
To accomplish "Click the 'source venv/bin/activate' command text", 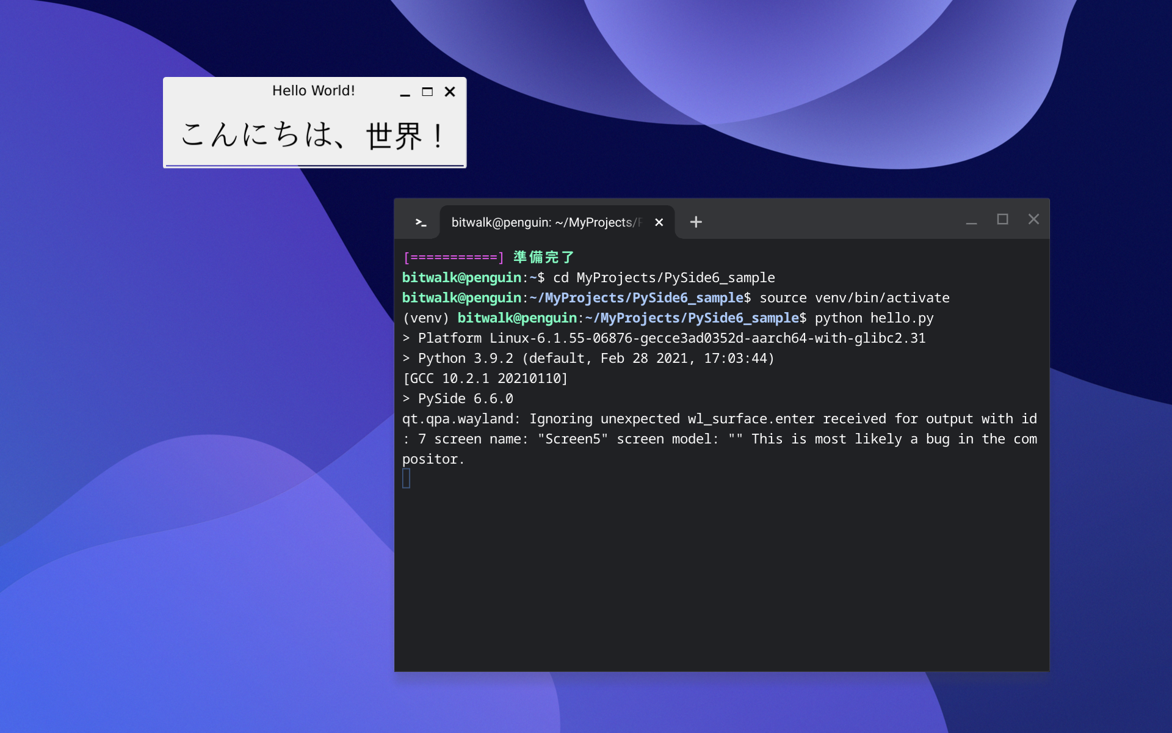I will (x=854, y=298).
